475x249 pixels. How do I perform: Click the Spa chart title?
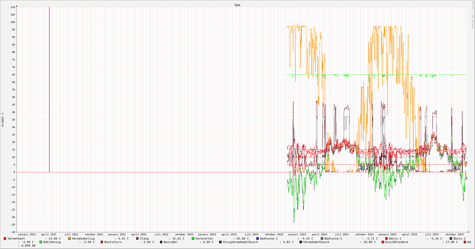click(237, 5)
